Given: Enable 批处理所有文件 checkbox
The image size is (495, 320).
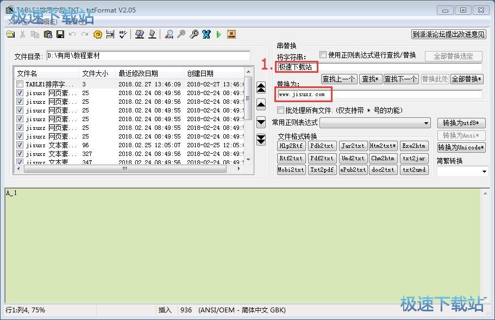Looking at the screenshot, I should coord(280,110).
